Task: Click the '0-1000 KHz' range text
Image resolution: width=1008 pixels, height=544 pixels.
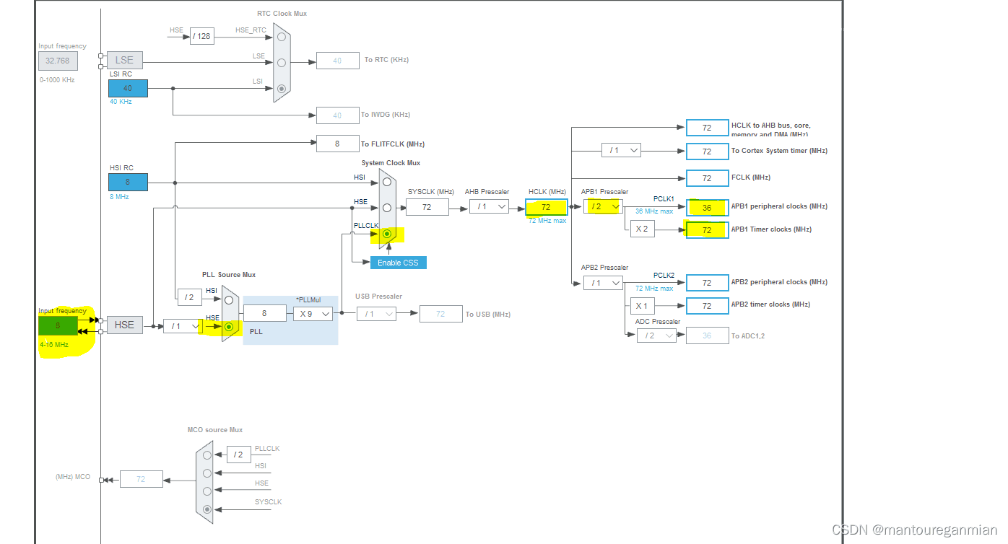Action: tap(57, 80)
